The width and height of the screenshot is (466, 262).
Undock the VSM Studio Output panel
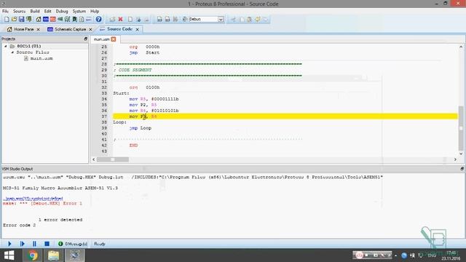[x=462, y=169]
